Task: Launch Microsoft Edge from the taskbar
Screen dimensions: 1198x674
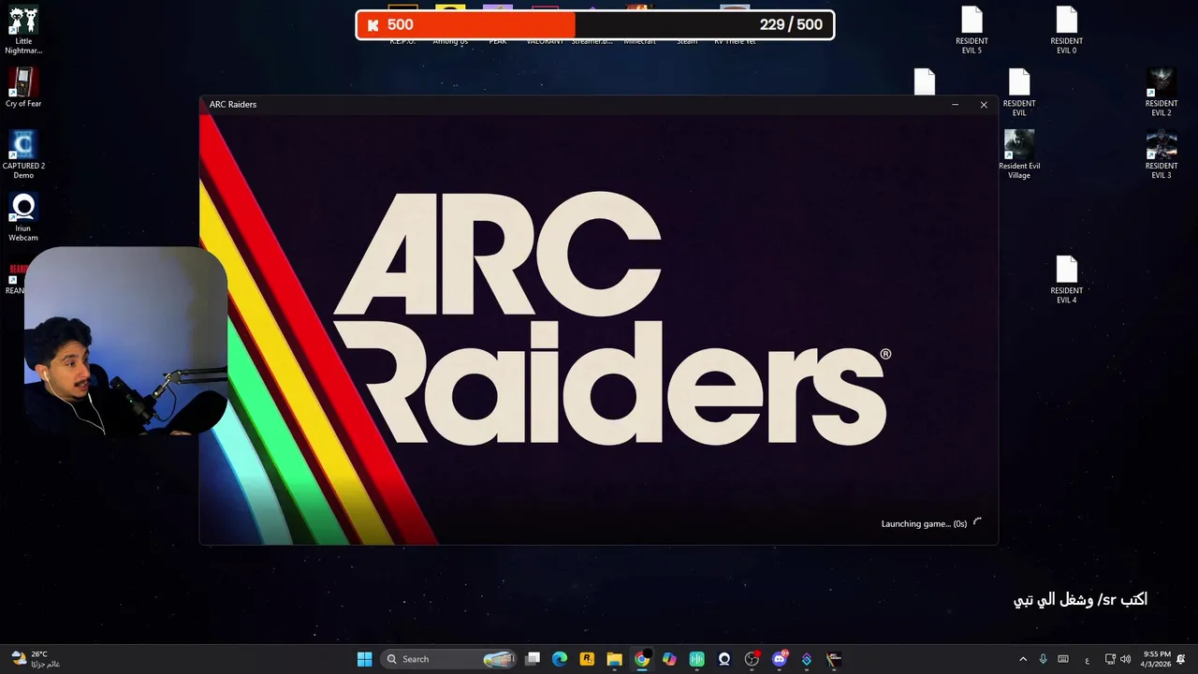Action: (x=560, y=659)
